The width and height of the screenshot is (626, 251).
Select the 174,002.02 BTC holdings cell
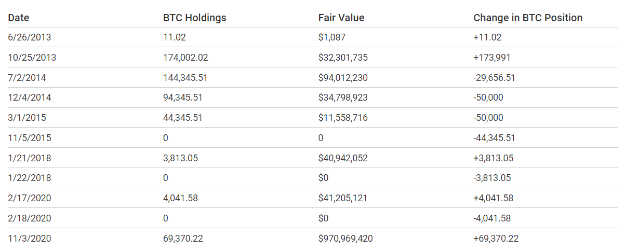click(185, 58)
